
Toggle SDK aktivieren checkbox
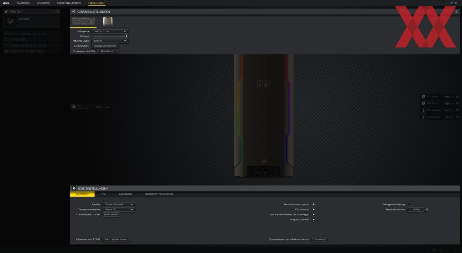[x=314, y=210]
